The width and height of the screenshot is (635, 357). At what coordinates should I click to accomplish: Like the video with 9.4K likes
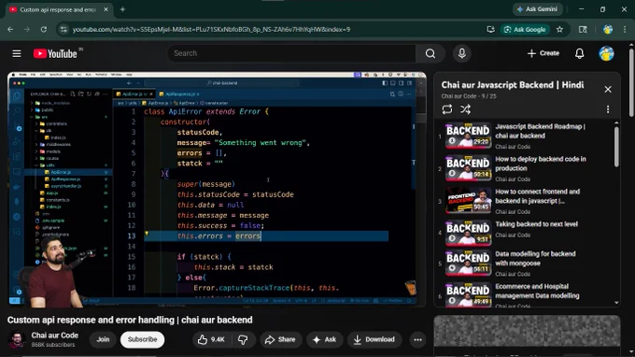coord(211,339)
